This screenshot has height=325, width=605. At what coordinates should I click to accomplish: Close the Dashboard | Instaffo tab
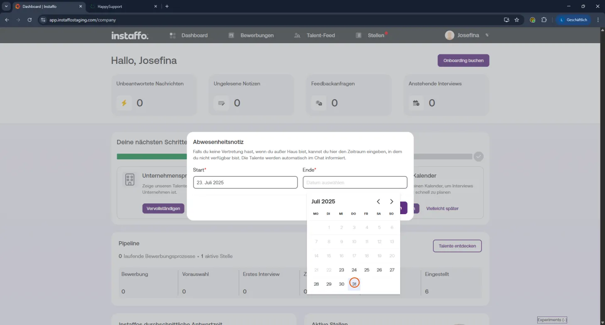click(x=81, y=7)
